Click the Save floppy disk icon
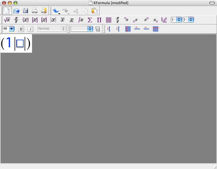 tap(25, 11)
